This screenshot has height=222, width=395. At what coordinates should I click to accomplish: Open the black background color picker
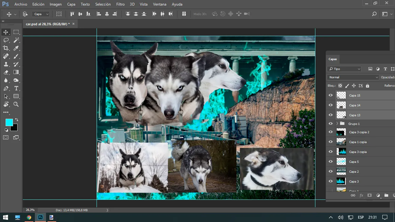tap(15, 128)
